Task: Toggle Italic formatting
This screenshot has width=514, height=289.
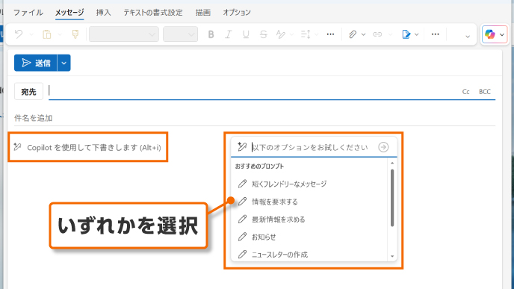Action: (229, 34)
